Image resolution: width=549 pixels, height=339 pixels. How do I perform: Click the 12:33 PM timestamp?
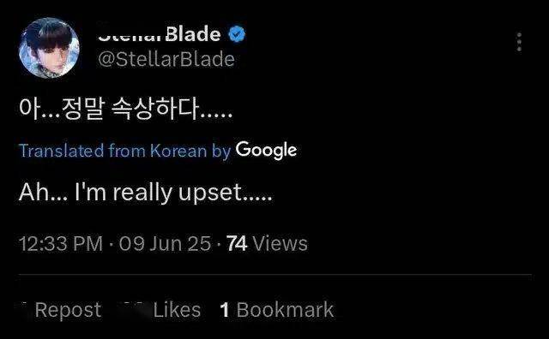61,243
